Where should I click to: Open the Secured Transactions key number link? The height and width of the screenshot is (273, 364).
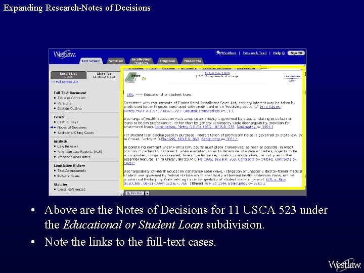[x=208, y=111]
